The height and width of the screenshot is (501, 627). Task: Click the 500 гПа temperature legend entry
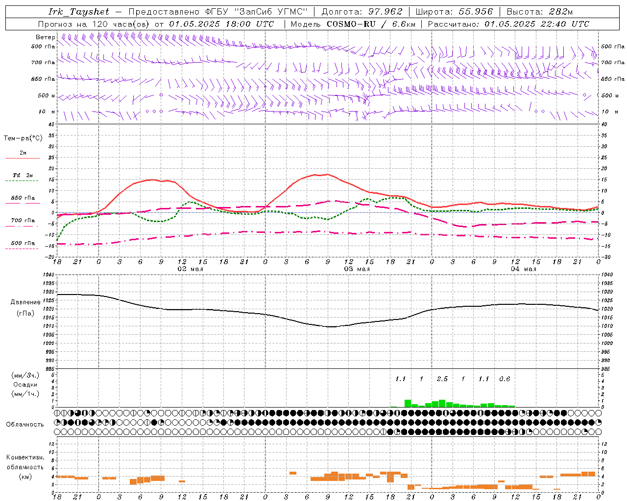[x=23, y=243]
